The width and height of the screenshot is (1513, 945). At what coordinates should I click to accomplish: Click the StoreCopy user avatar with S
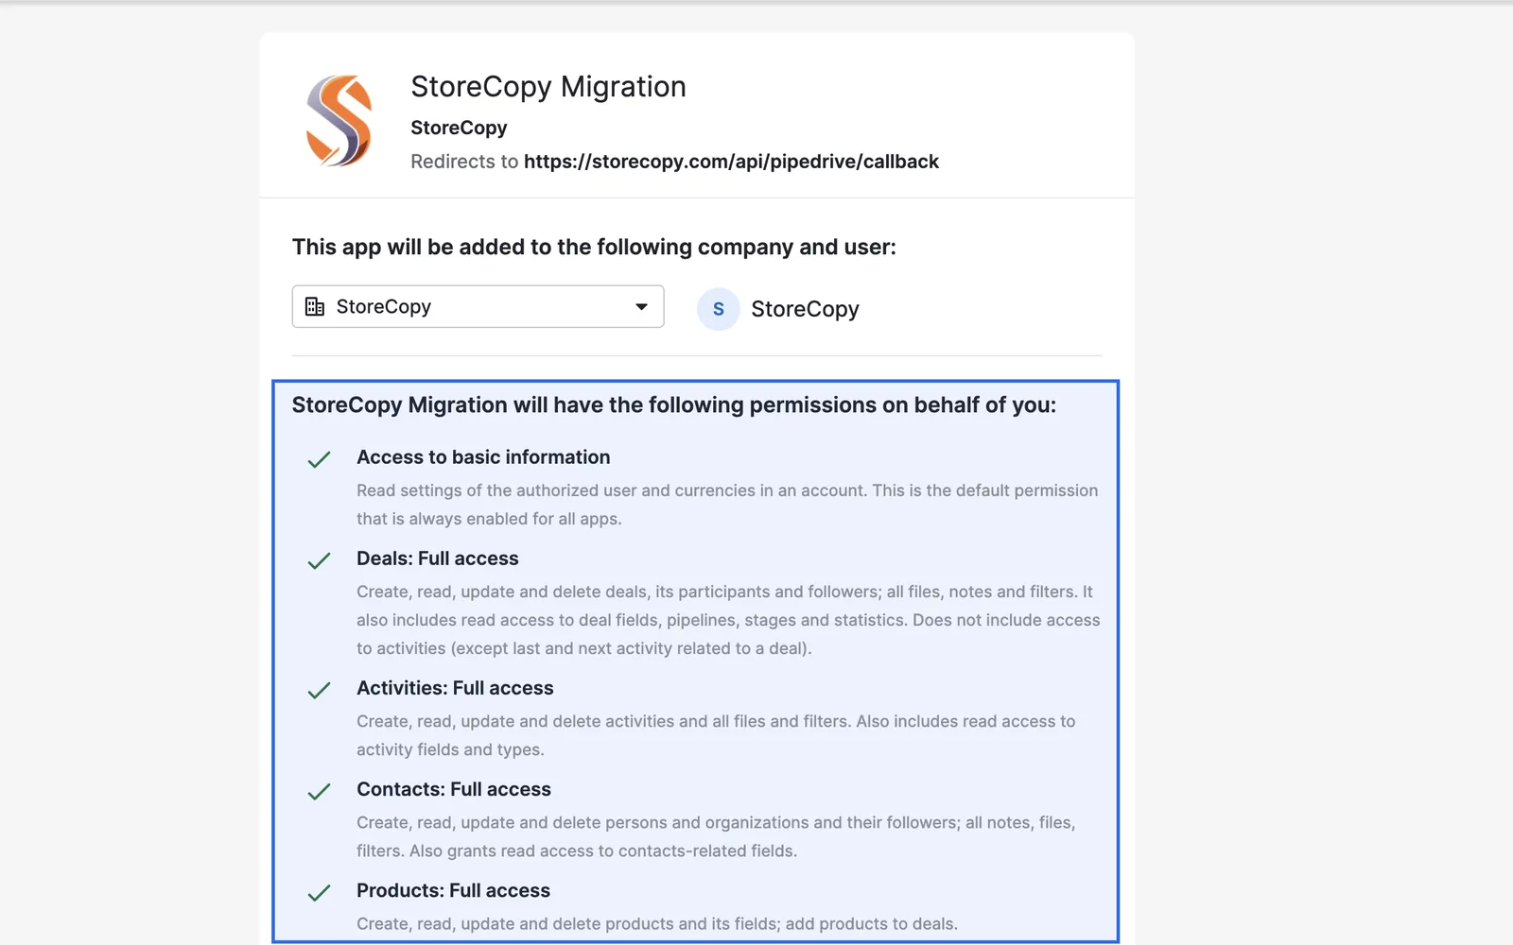pos(718,309)
